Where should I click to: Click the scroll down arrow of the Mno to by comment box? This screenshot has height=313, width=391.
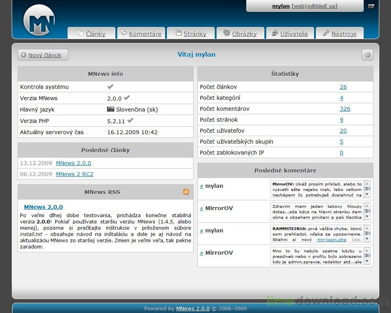[367, 261]
